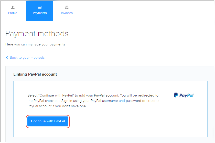
Task: Follow the Back to your methods link
Action: pos(27,58)
